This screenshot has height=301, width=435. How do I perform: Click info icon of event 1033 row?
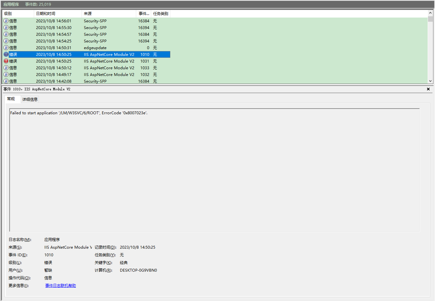[x=6, y=68]
